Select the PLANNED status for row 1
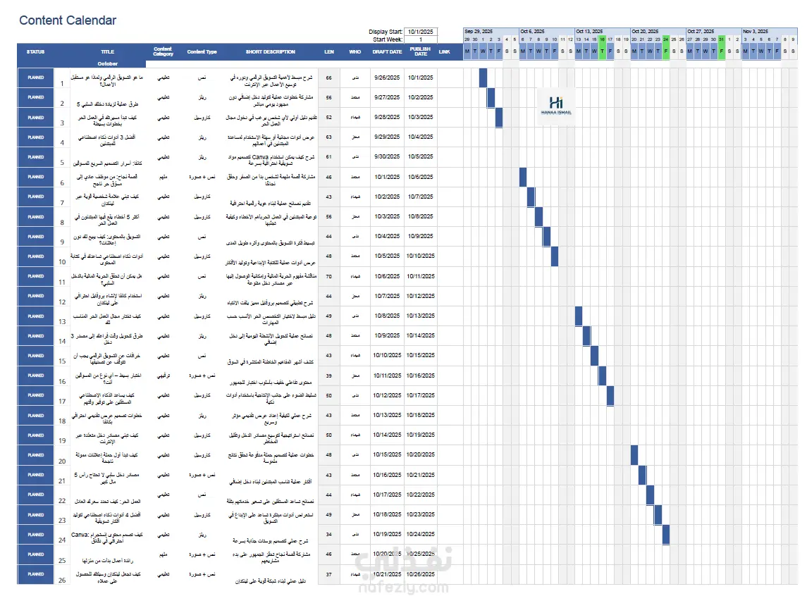The image size is (807, 596). (x=35, y=77)
